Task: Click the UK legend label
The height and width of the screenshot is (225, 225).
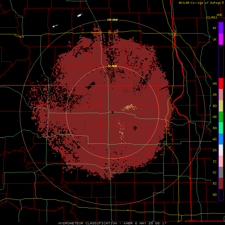Action: pos(214,39)
